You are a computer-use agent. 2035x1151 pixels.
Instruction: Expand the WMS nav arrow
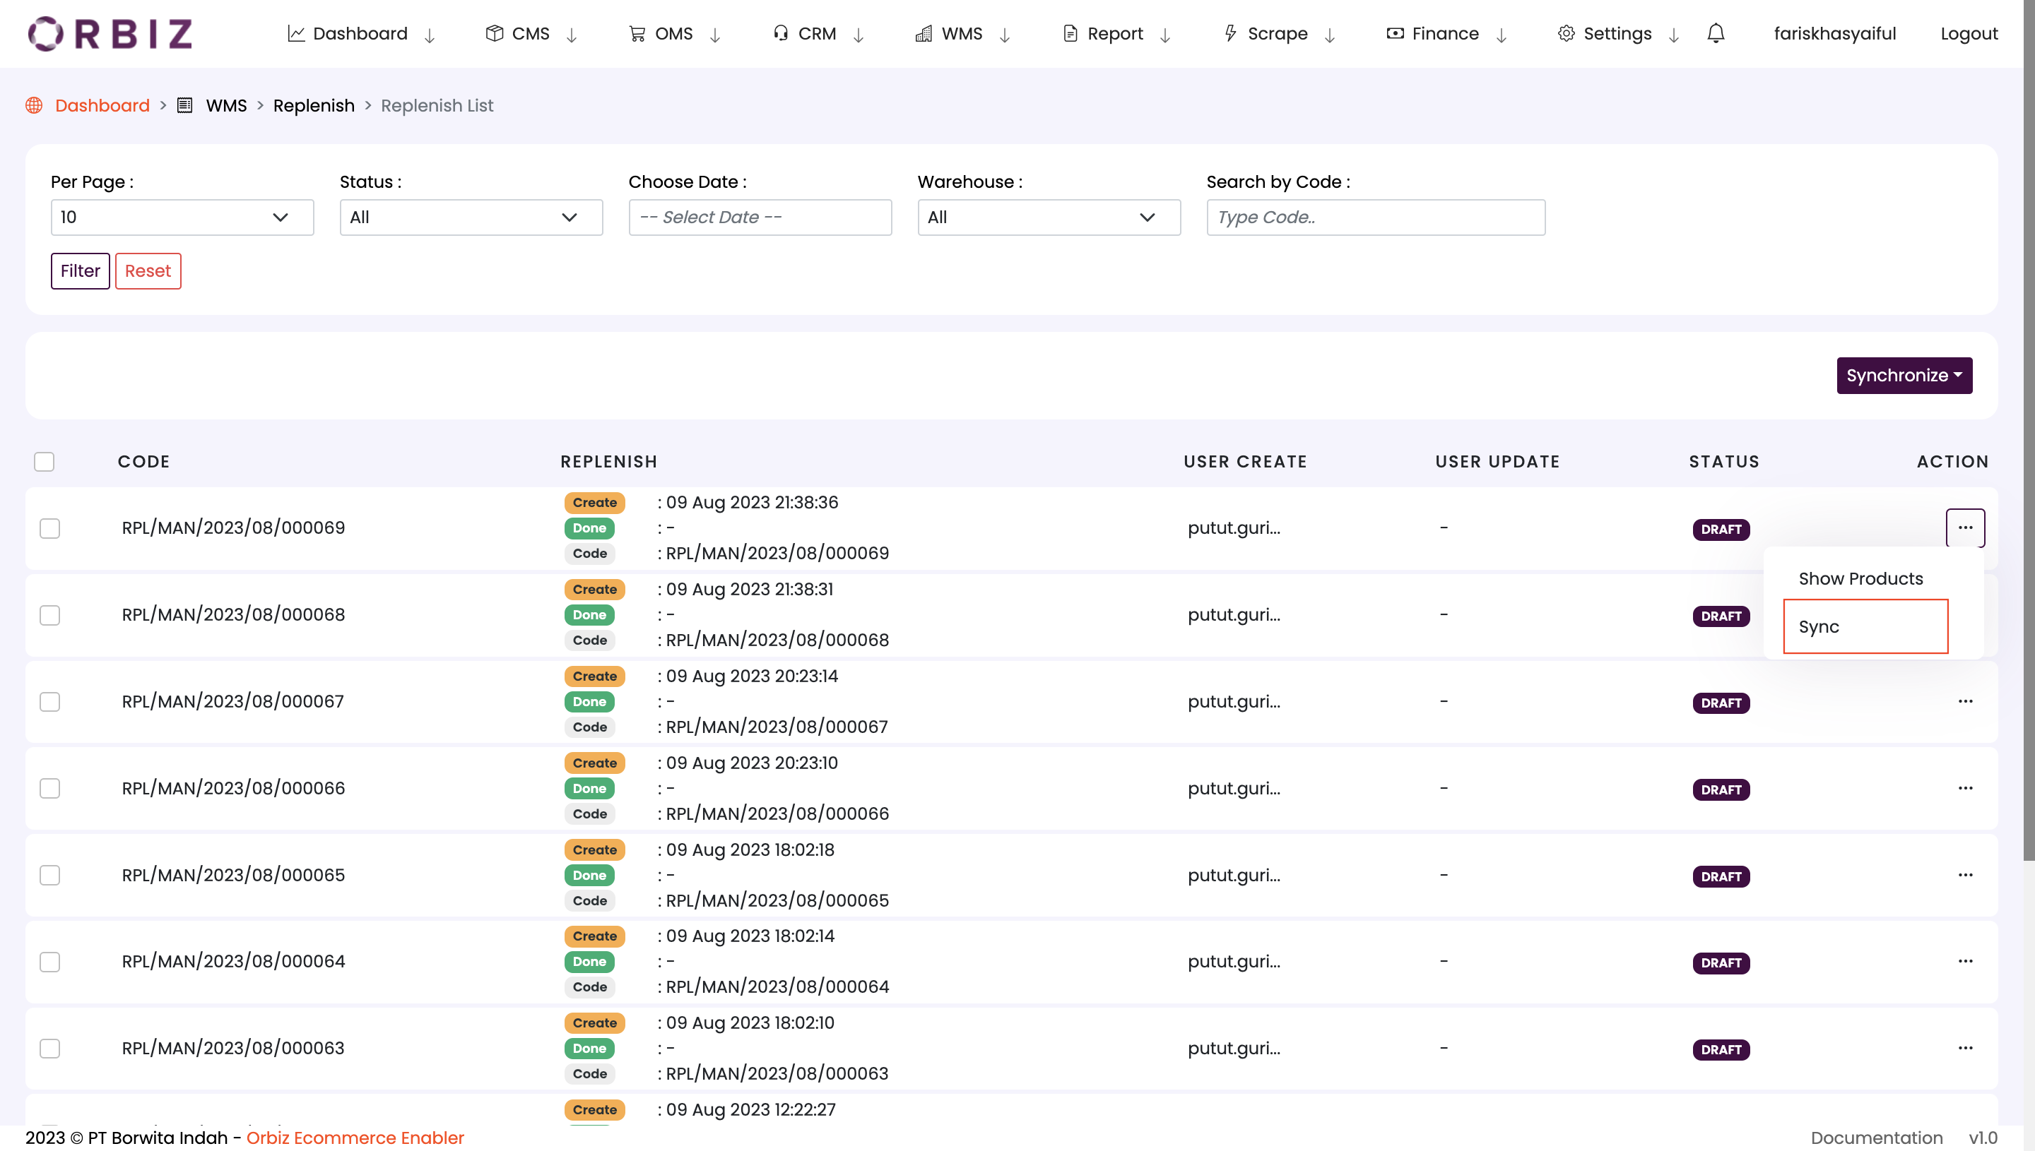coord(1005,35)
